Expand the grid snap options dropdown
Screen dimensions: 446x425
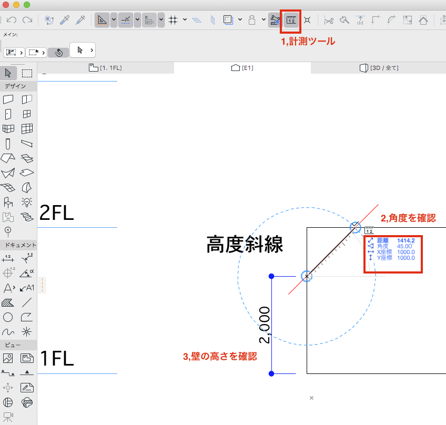point(184,21)
